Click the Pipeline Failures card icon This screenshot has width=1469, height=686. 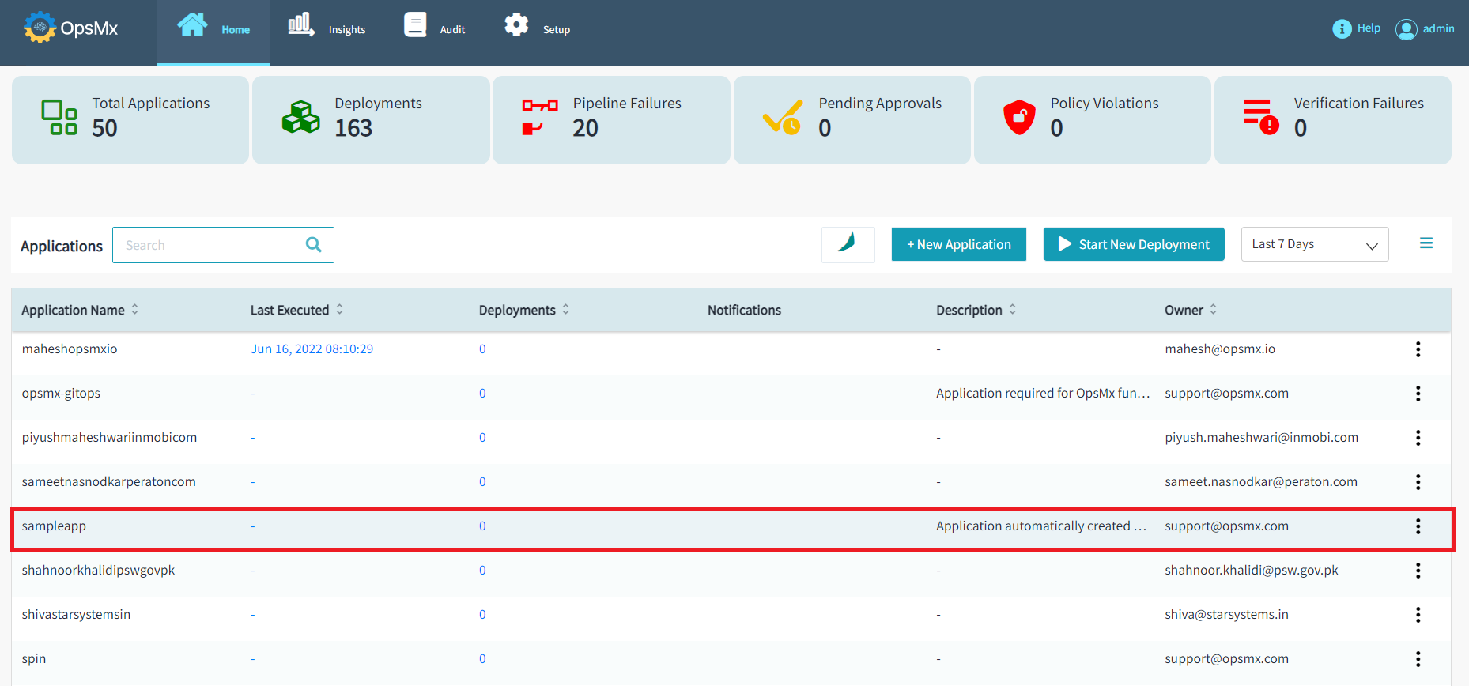tap(539, 117)
